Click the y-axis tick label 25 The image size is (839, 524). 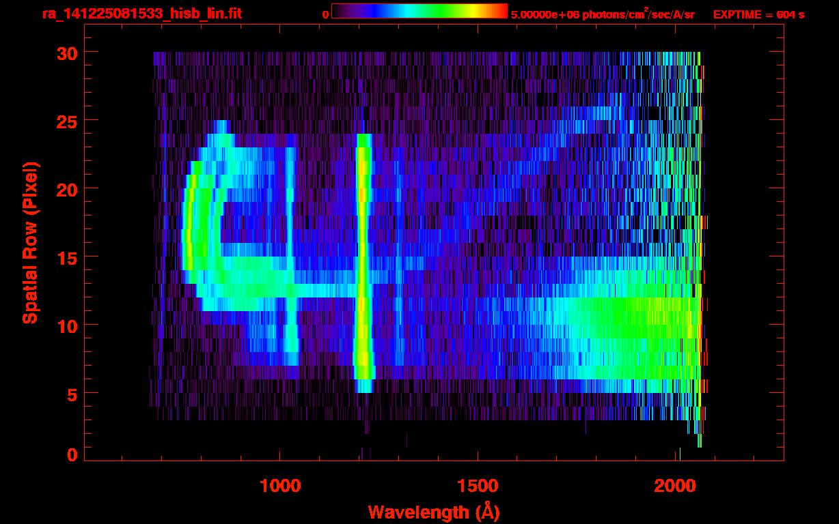pyautogui.click(x=66, y=121)
